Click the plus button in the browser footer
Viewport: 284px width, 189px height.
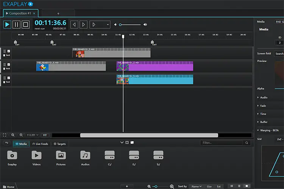(x=127, y=186)
